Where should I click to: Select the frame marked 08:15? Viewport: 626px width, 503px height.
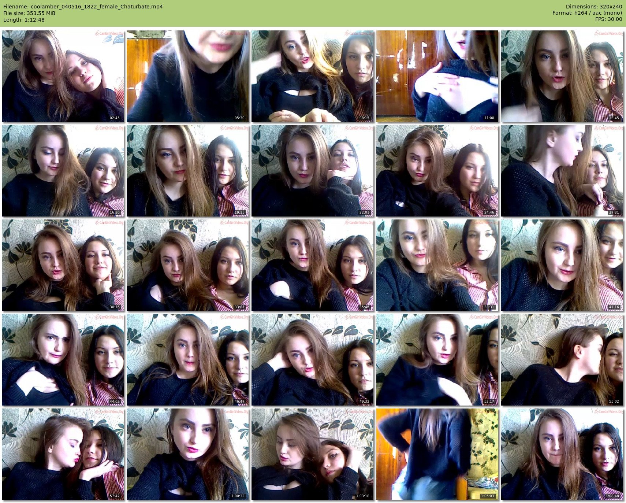click(x=313, y=76)
